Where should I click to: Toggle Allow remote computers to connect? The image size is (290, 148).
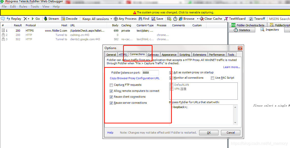tap(111, 91)
